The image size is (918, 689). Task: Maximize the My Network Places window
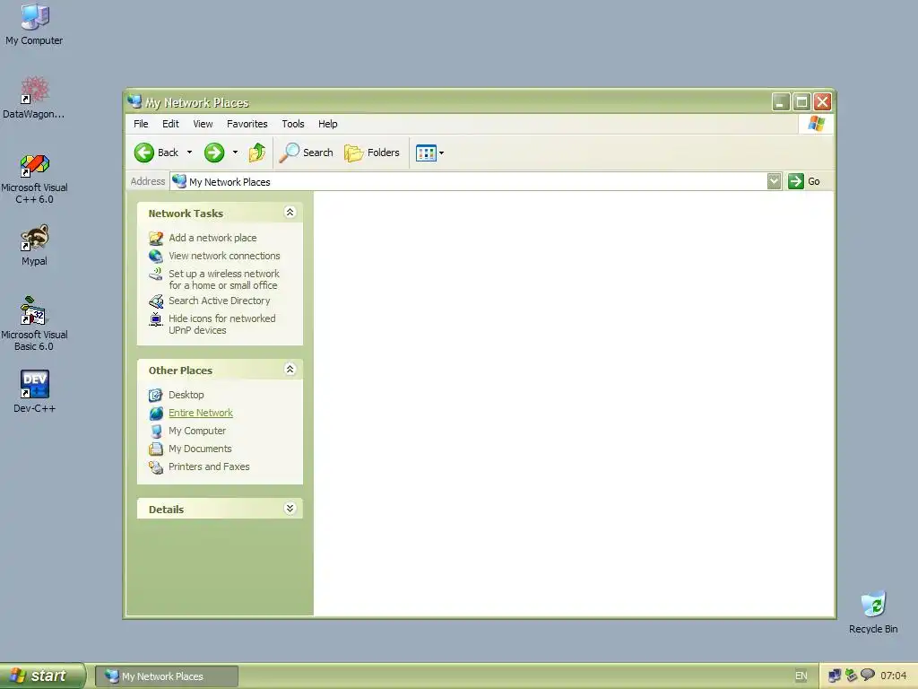(801, 102)
